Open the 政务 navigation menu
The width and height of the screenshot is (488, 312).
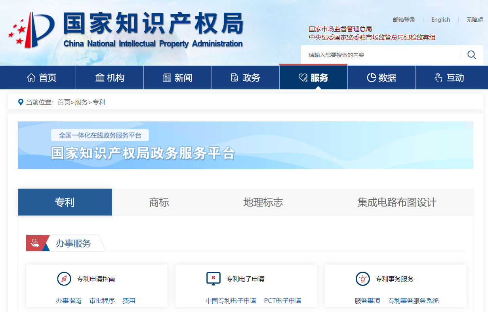click(x=246, y=78)
